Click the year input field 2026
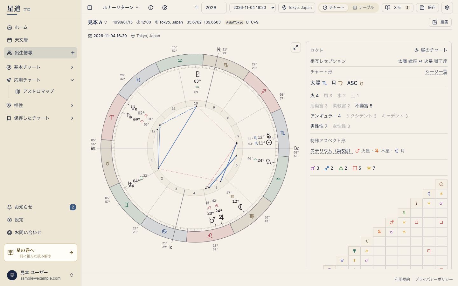458x286 pixels. coord(214,8)
